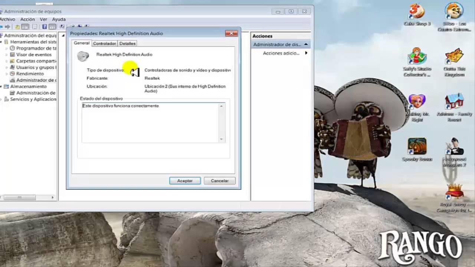Open the Archivo menu
Viewport: 475px width, 267px height.
click(x=7, y=19)
